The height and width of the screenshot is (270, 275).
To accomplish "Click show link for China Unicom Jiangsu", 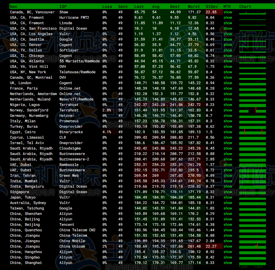I will pyautogui.click(x=228, y=246).
